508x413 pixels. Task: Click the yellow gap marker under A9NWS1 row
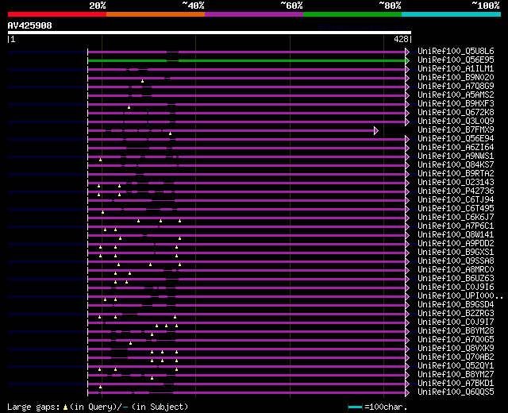101,160
